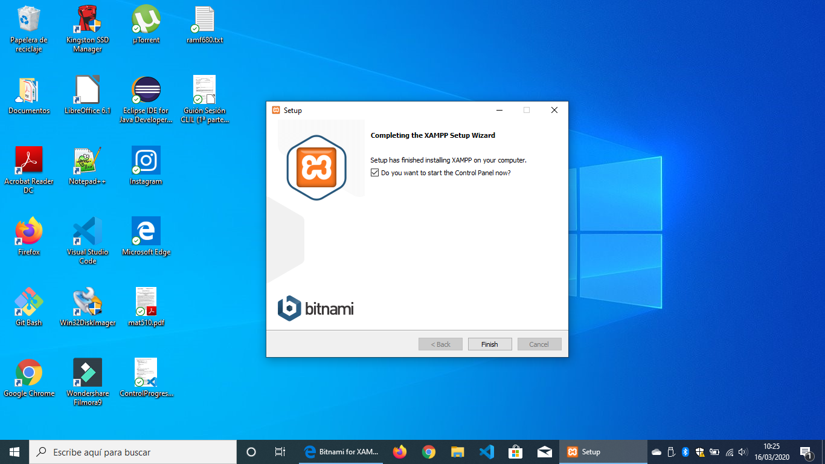Select the Firefox desktop shortcut

coord(29,237)
